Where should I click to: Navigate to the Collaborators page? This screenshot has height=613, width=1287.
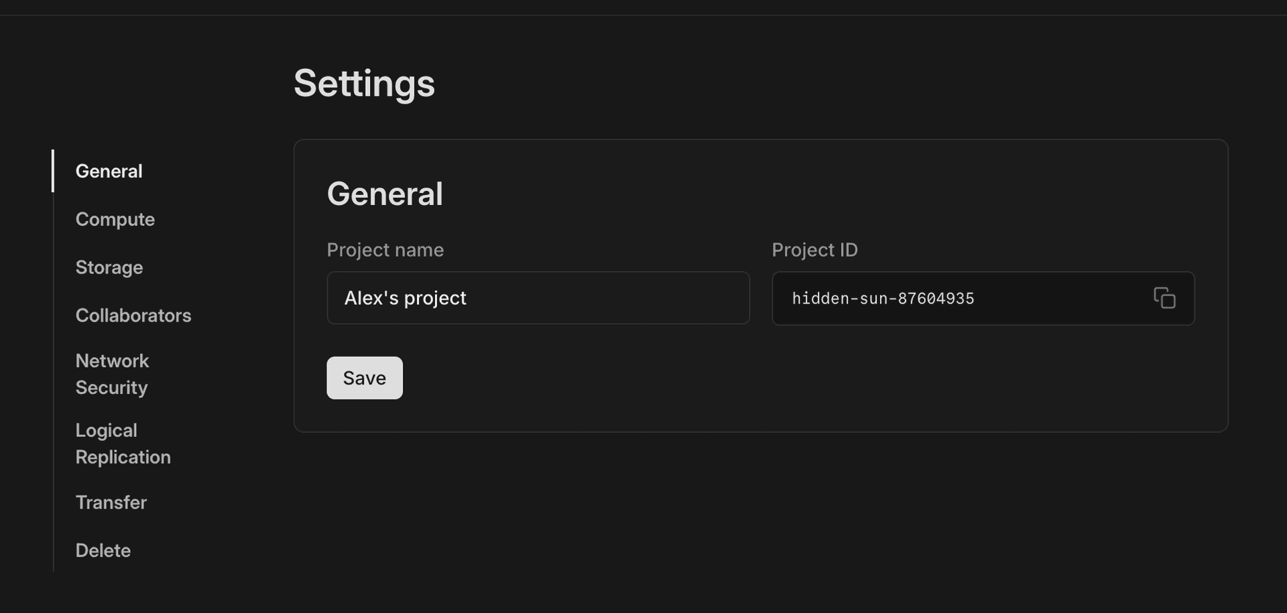pos(133,316)
